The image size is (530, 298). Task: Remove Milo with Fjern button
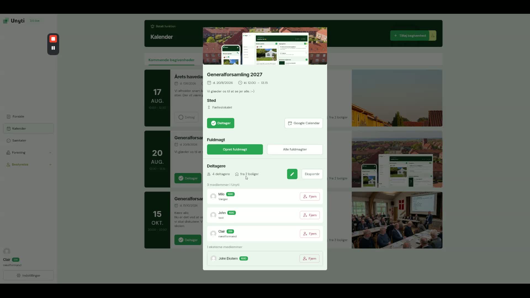click(310, 196)
